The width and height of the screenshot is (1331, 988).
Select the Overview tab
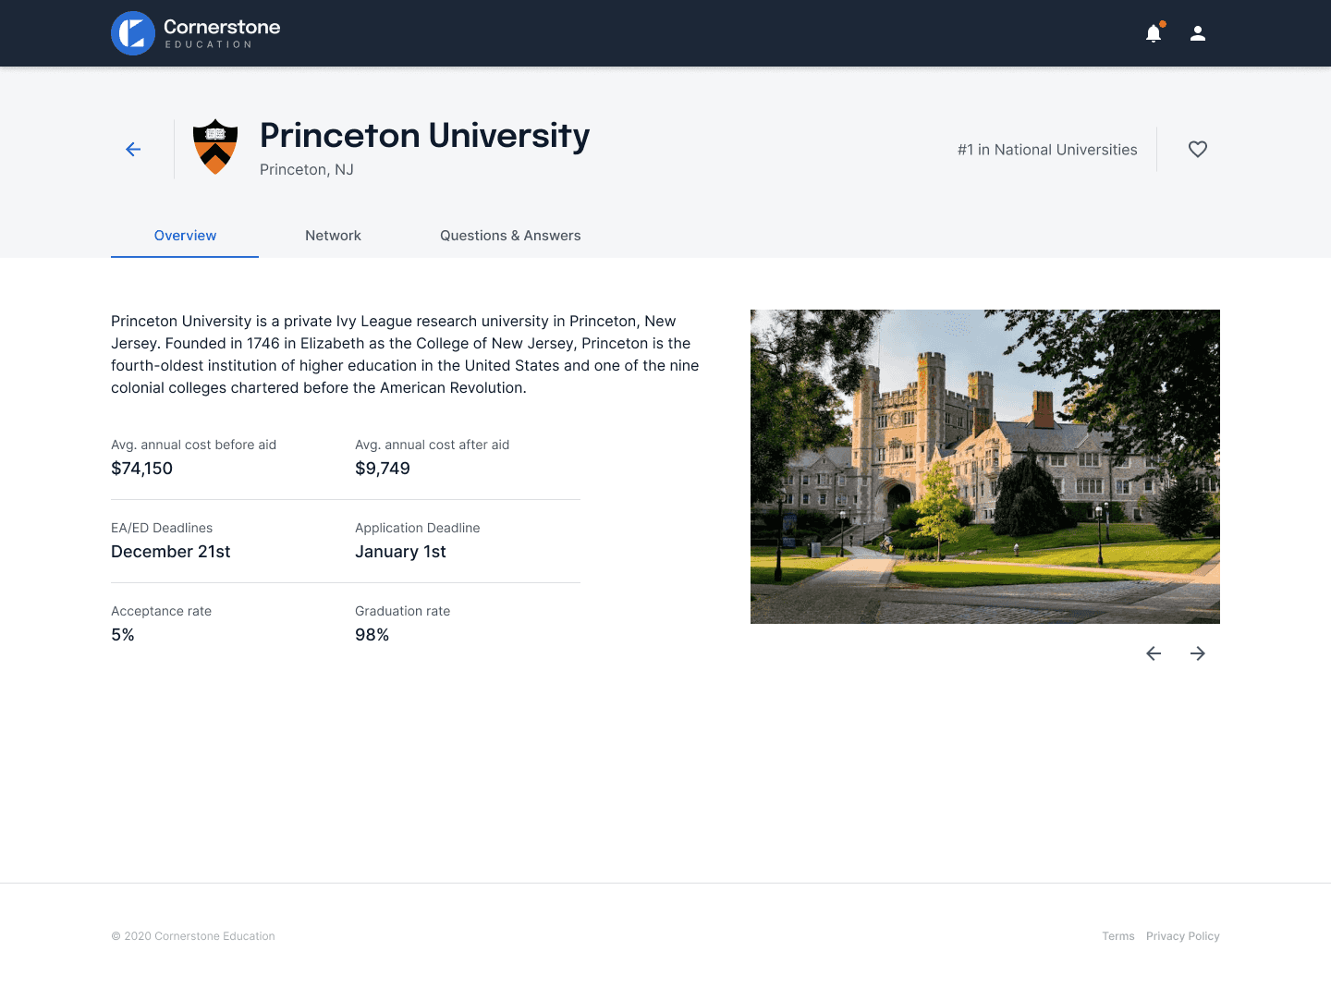coord(184,236)
